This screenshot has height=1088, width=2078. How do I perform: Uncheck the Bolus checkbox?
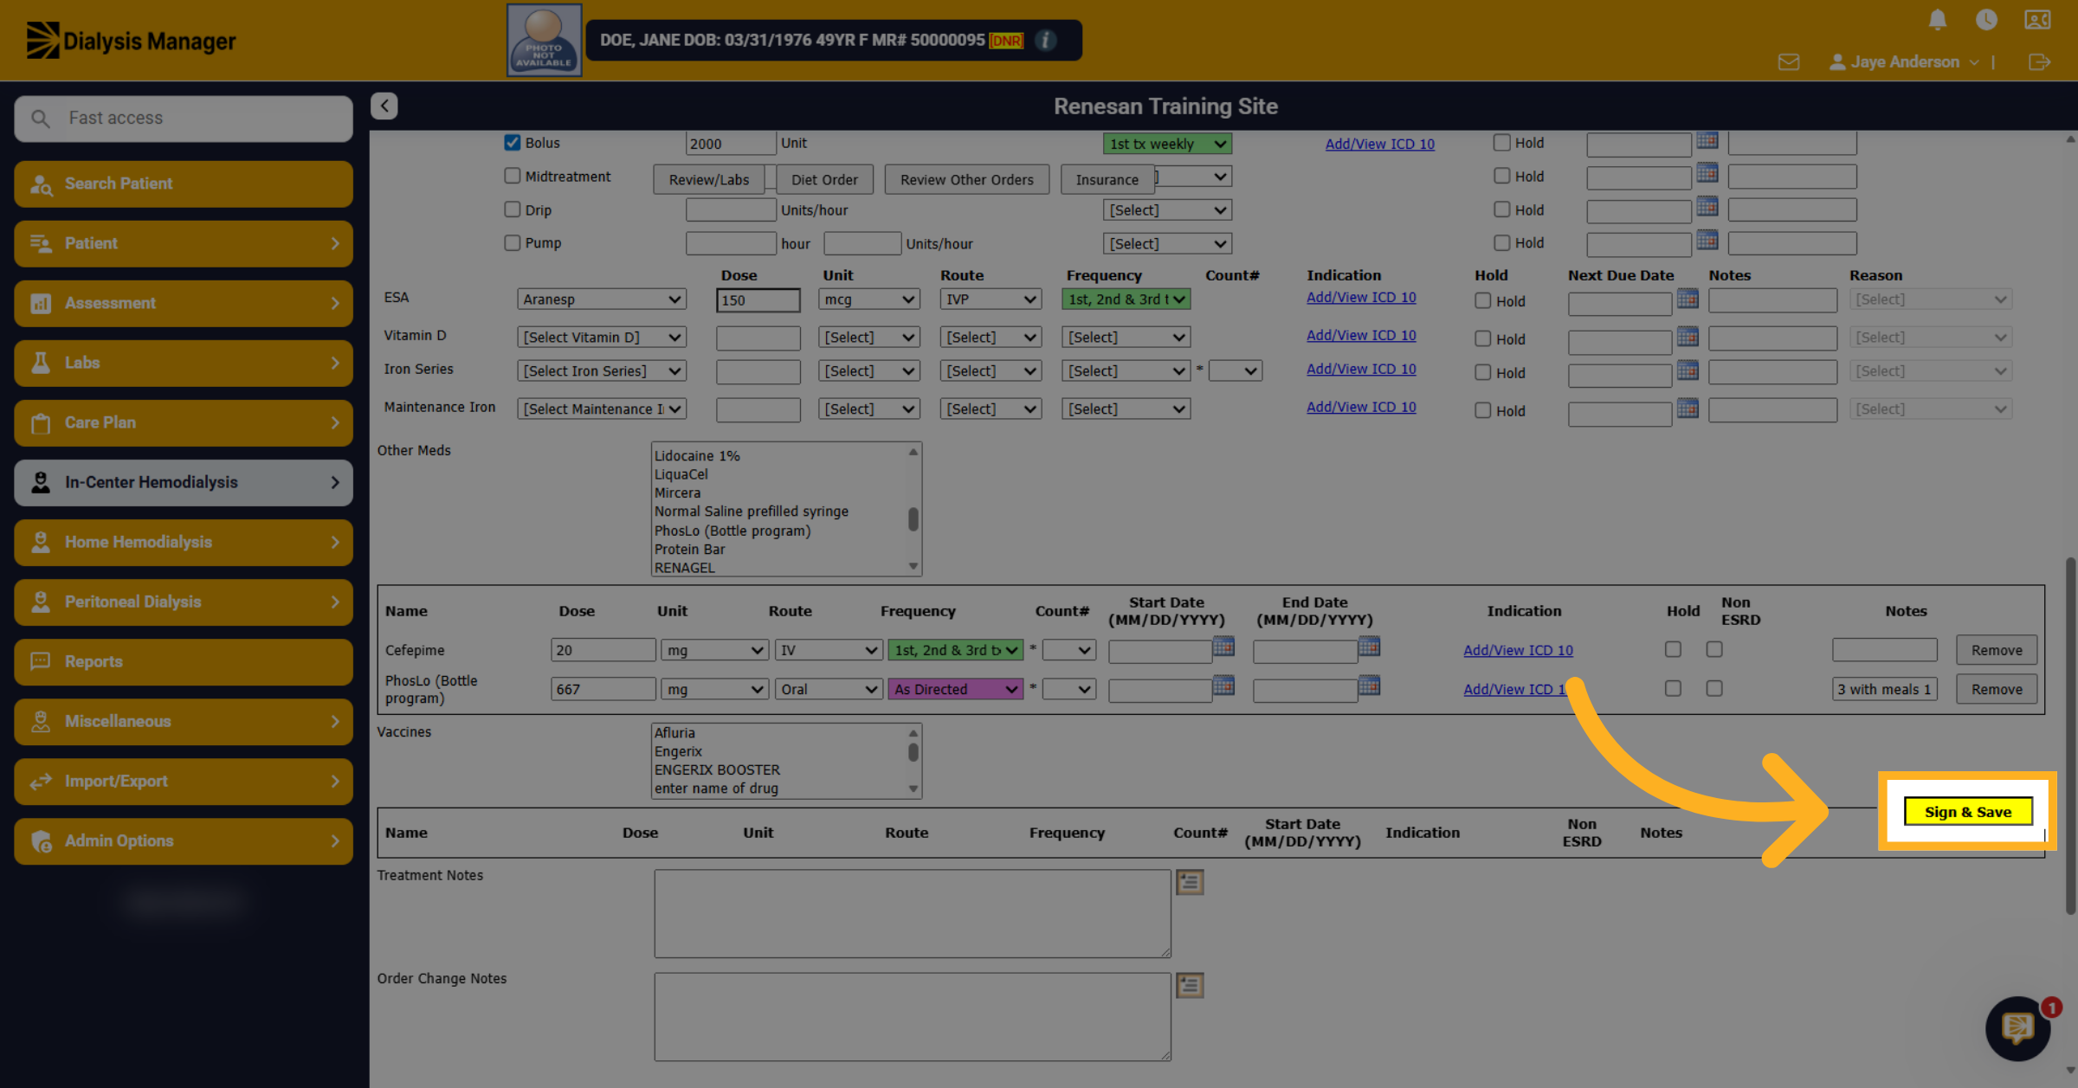tap(513, 143)
